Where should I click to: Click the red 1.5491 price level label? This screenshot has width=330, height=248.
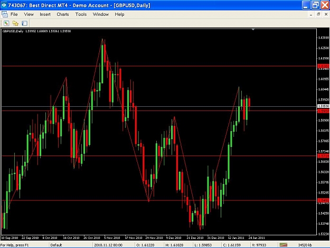323,200
